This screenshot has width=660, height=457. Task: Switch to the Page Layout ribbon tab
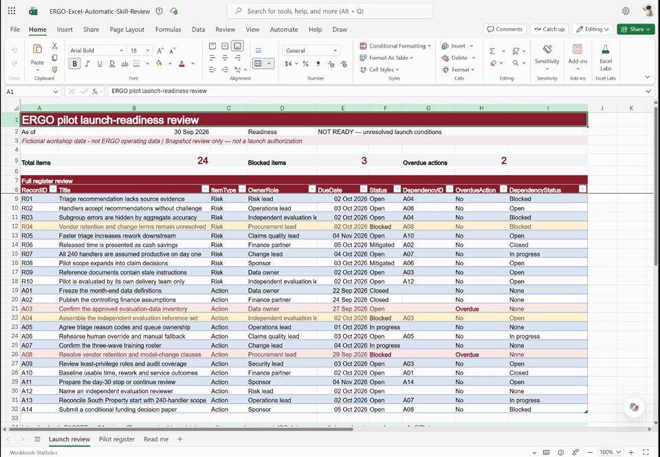coord(127,30)
